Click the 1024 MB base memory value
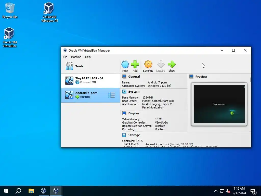The image size is (261, 196). pyautogui.click(x=148, y=97)
